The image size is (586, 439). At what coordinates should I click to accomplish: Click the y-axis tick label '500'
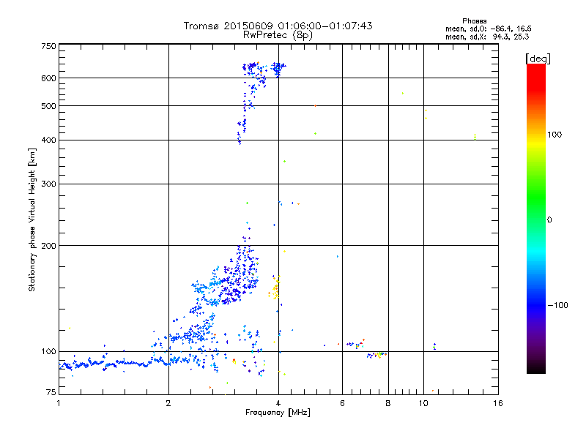pos(48,106)
